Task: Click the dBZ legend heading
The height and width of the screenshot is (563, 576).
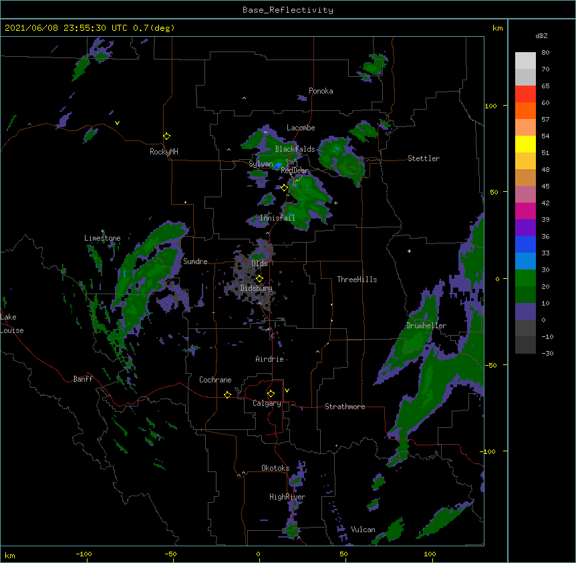Action: tap(541, 35)
